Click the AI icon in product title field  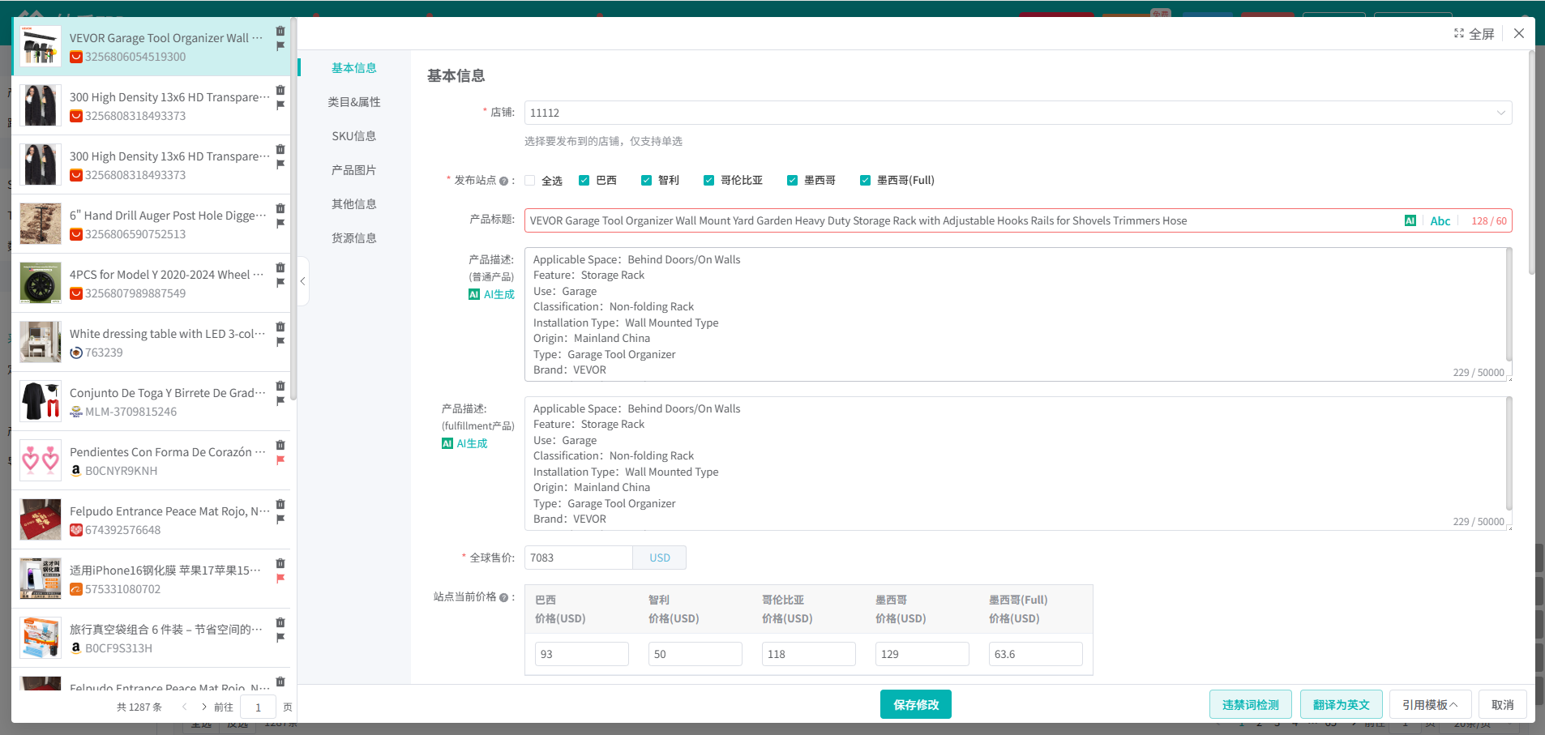pos(1410,220)
